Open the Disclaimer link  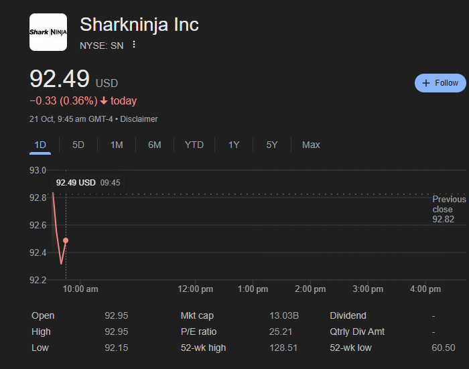(139, 119)
